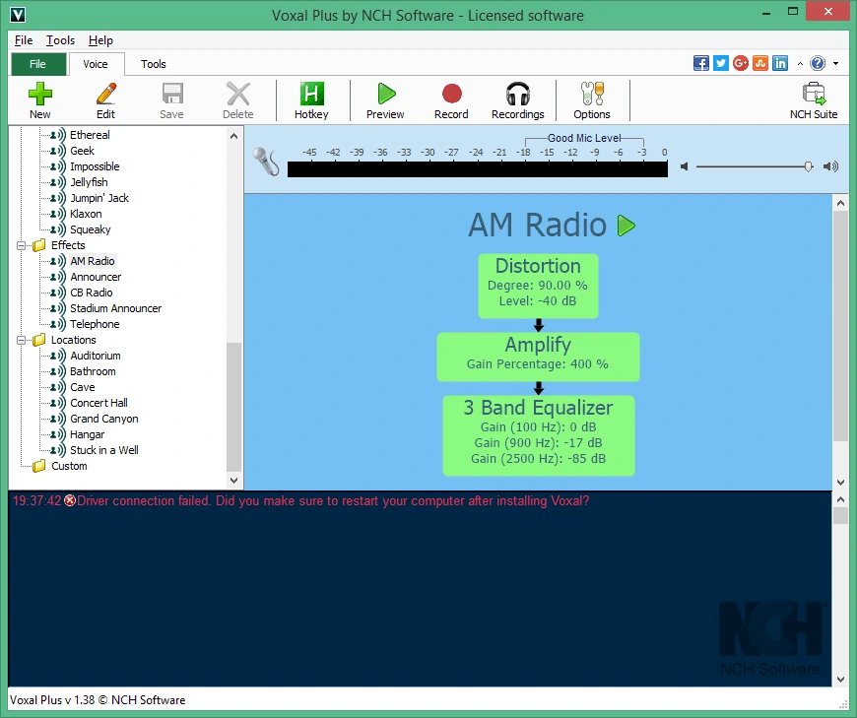This screenshot has height=718, width=857.
Task: Click the Save floppy icon
Action: pos(172,94)
